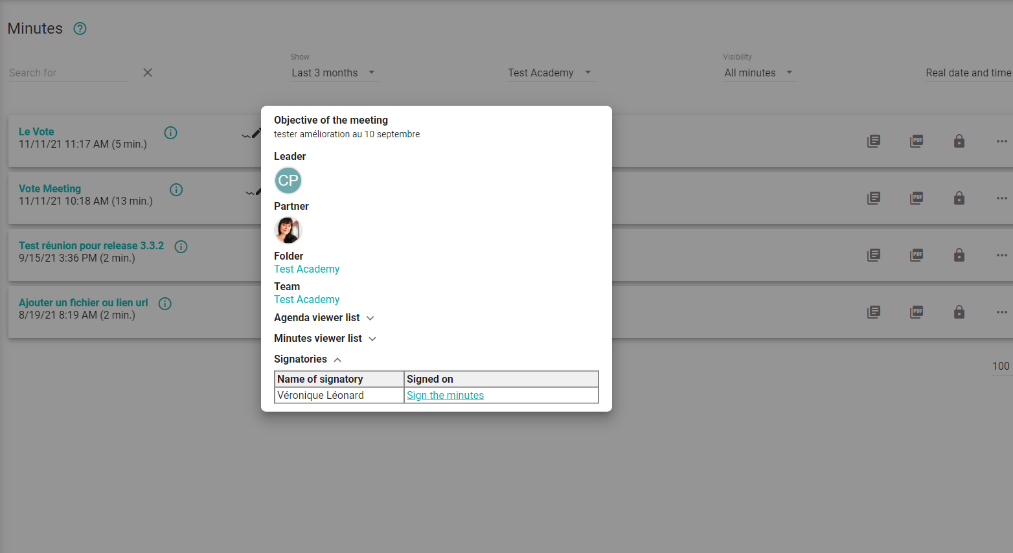Show info for Test réunion pour release 3.3.2
The height and width of the screenshot is (553, 1013).
[181, 247]
